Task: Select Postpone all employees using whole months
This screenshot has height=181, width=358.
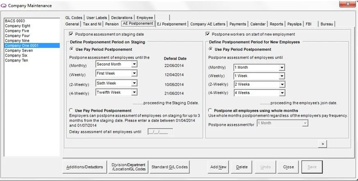Action: [210, 110]
